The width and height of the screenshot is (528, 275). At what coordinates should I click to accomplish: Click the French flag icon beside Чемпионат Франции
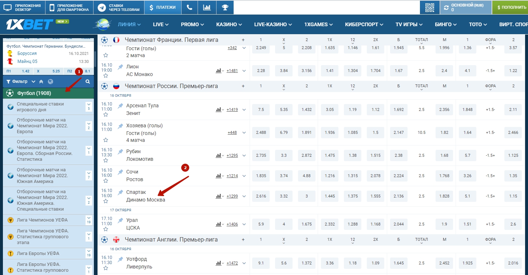(x=116, y=40)
